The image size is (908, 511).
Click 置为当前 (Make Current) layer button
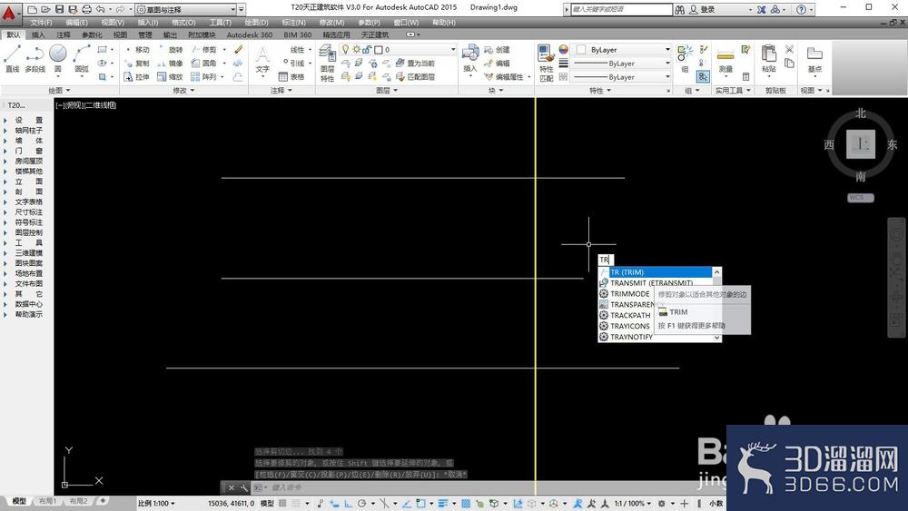(x=415, y=63)
